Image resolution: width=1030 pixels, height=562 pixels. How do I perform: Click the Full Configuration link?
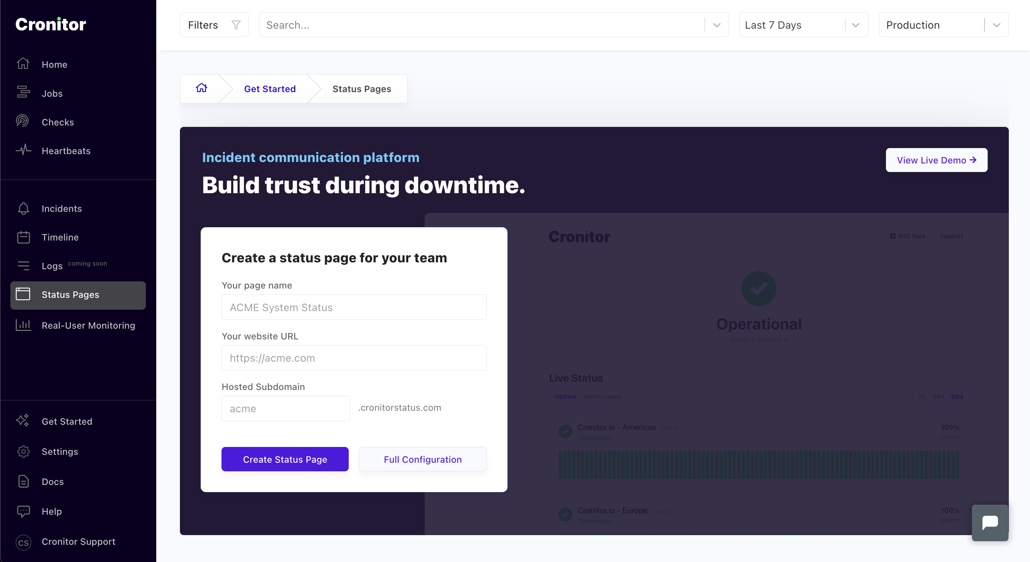pyautogui.click(x=423, y=459)
